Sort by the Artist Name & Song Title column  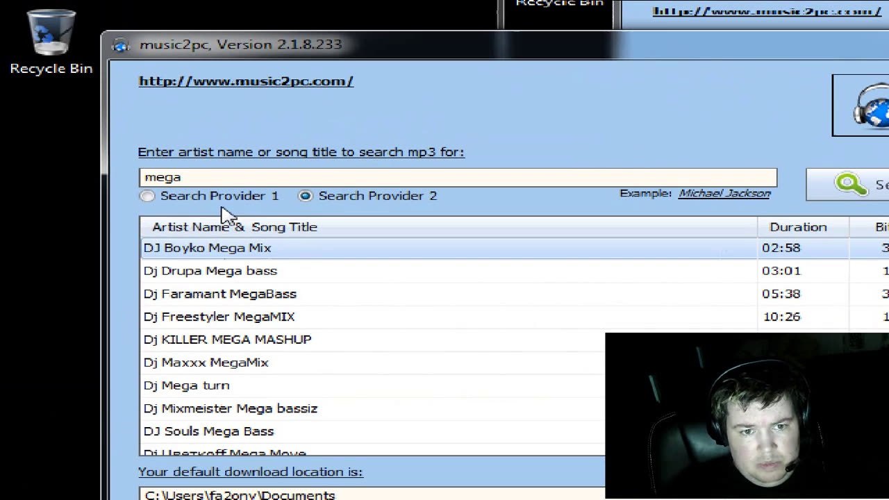448,227
